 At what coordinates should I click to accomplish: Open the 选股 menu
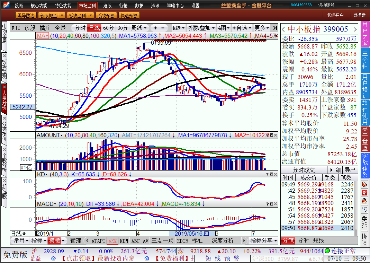107,6
